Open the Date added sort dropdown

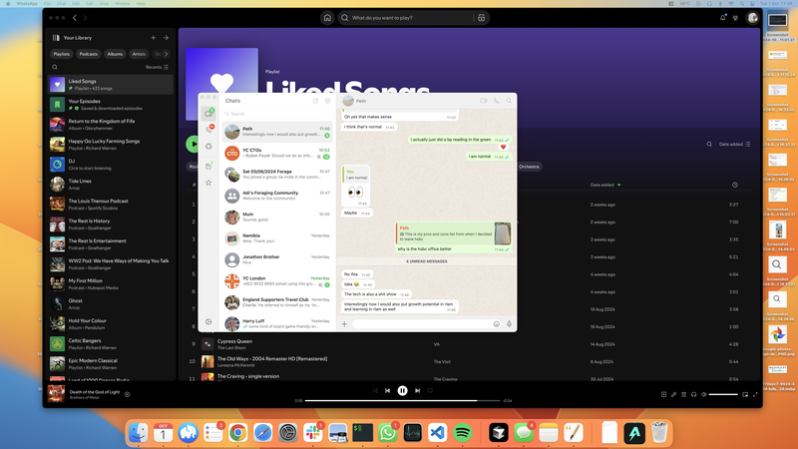[734, 144]
